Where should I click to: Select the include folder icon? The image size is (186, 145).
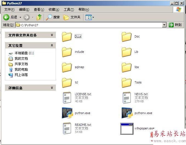coord(67,52)
